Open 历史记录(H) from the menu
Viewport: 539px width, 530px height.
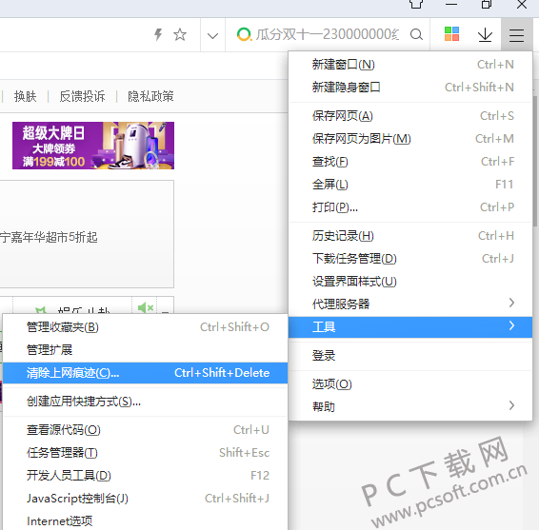point(410,236)
